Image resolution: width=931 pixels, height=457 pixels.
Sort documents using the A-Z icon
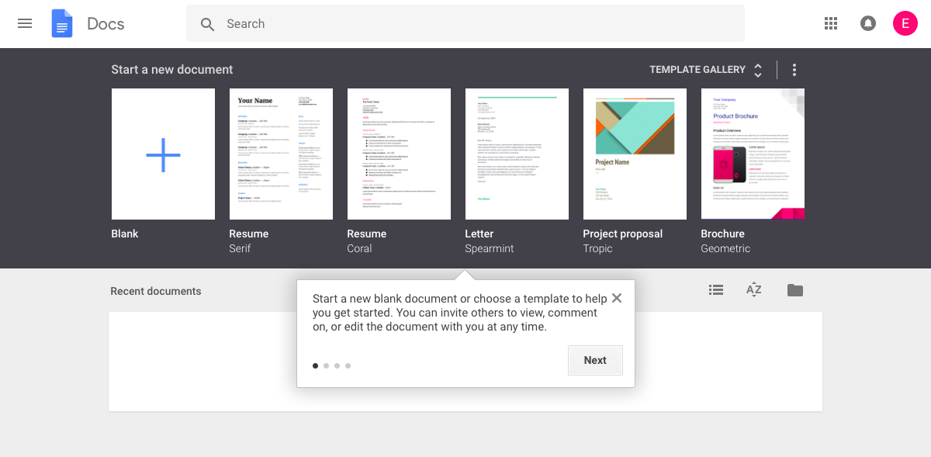[x=753, y=289]
